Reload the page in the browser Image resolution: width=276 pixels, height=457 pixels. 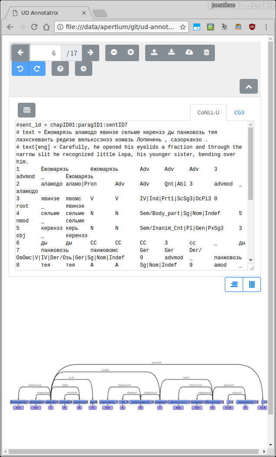click(x=34, y=27)
